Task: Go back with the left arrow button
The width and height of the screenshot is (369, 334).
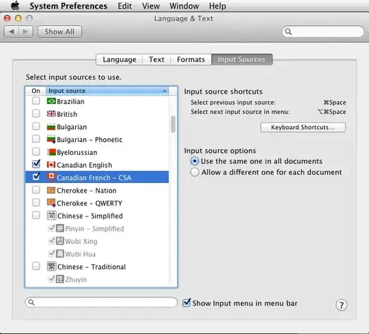Action: [12, 31]
